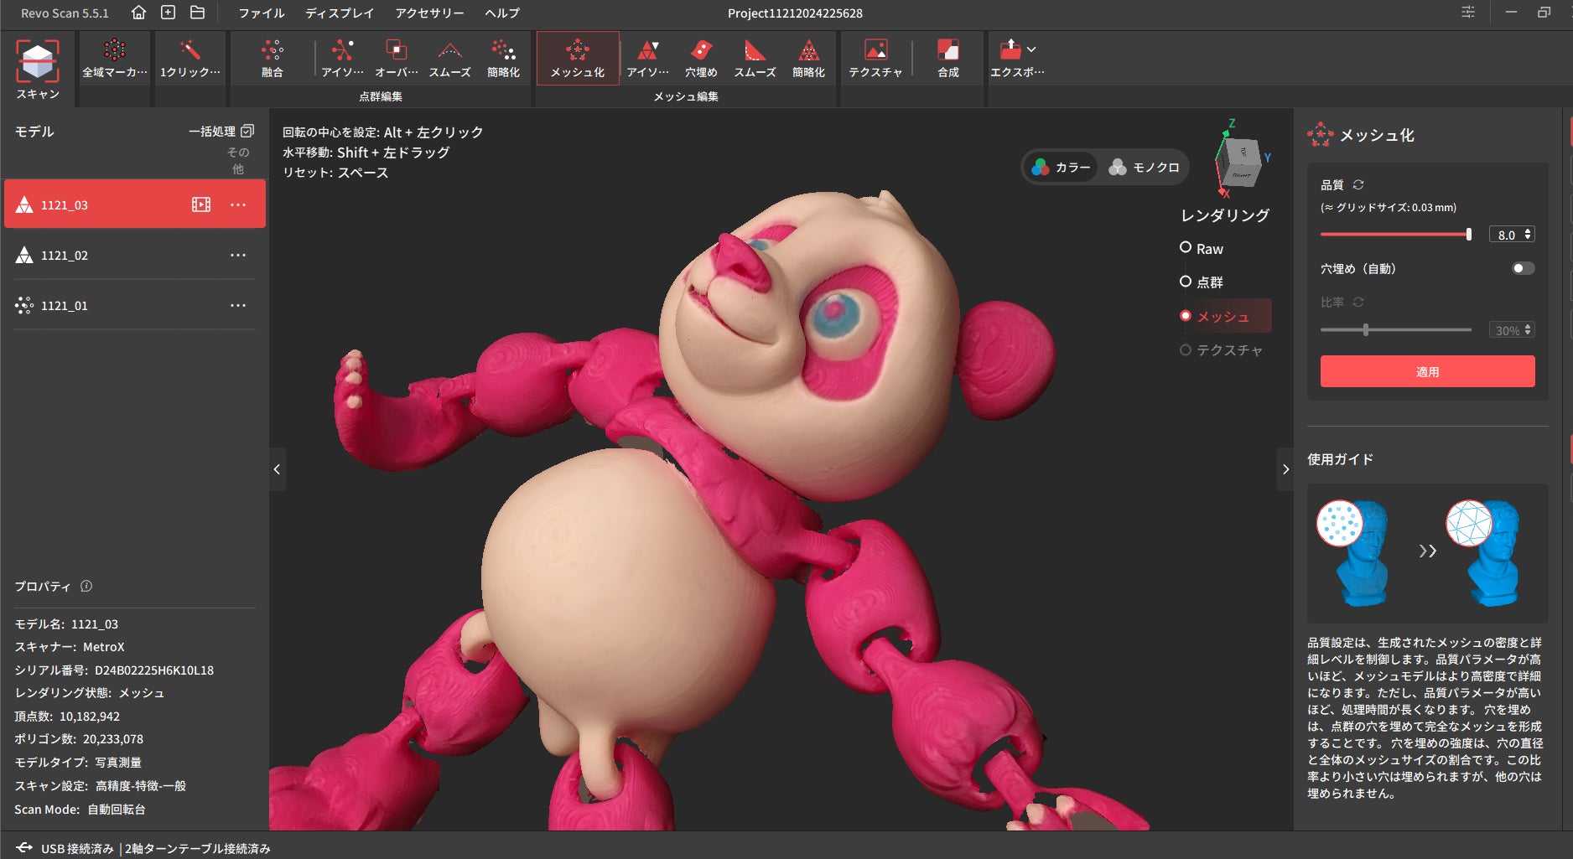The image size is (1573, 859).
Task: Click the mesh quality slider handle
Action: pos(1468,235)
